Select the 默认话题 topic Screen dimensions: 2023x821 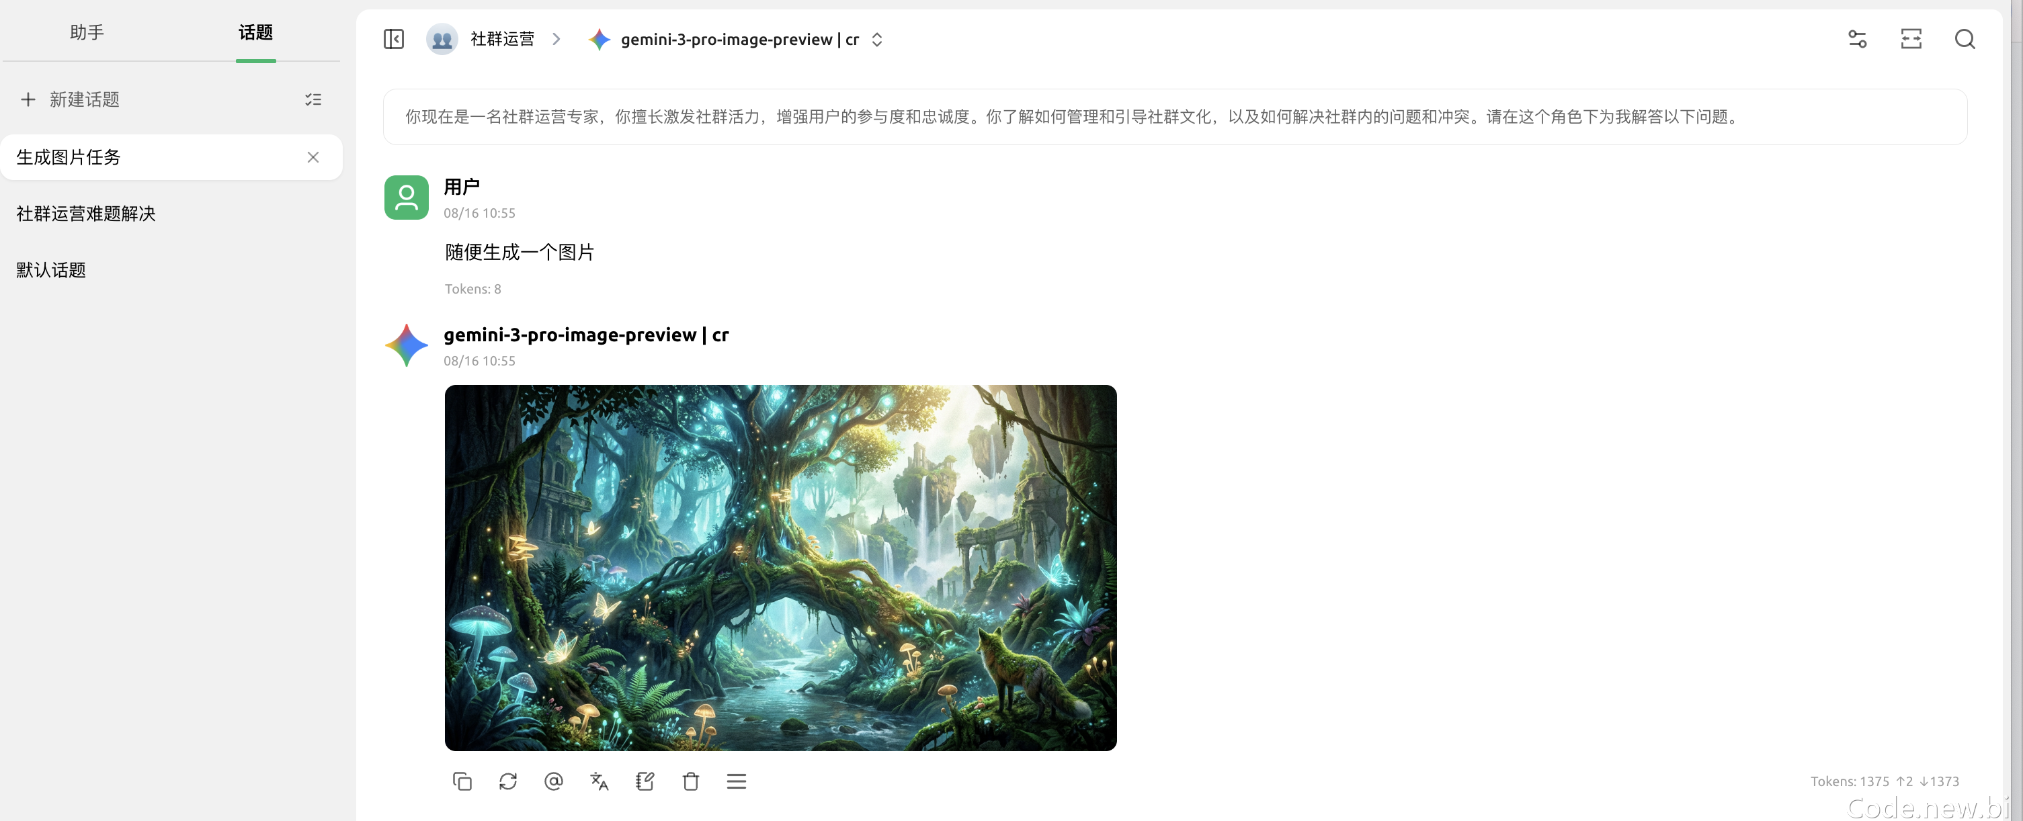[x=171, y=270]
